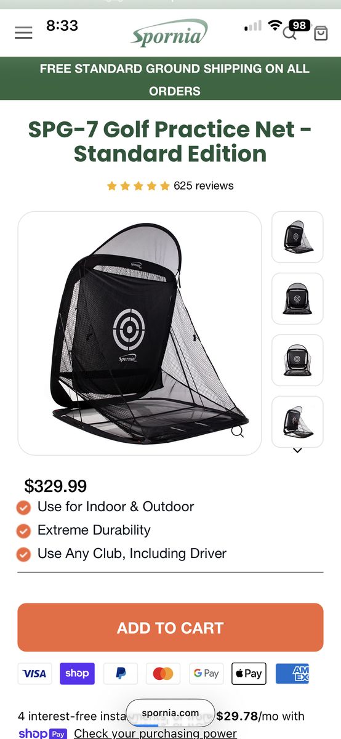View the third product thumbnail
This screenshot has width=341, height=739.
click(297, 360)
